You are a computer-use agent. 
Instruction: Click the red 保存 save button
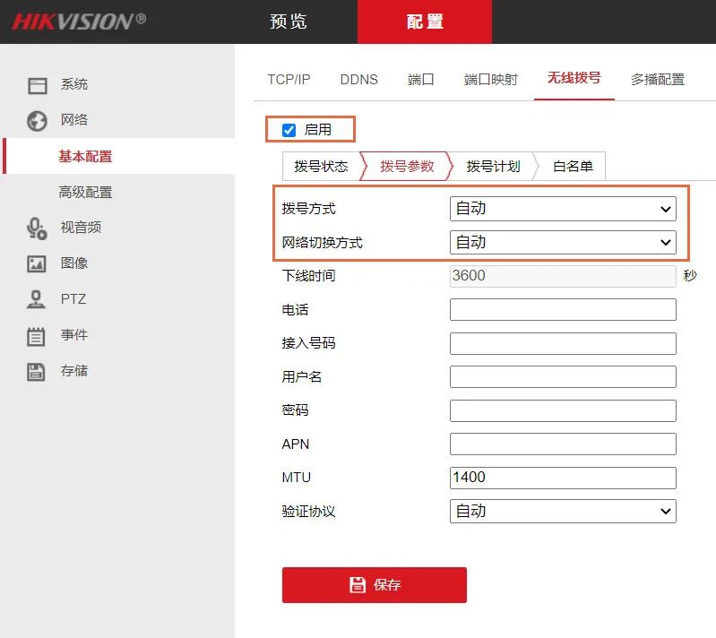click(x=374, y=584)
